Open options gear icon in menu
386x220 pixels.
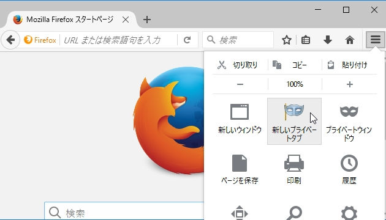pyautogui.click(x=349, y=213)
